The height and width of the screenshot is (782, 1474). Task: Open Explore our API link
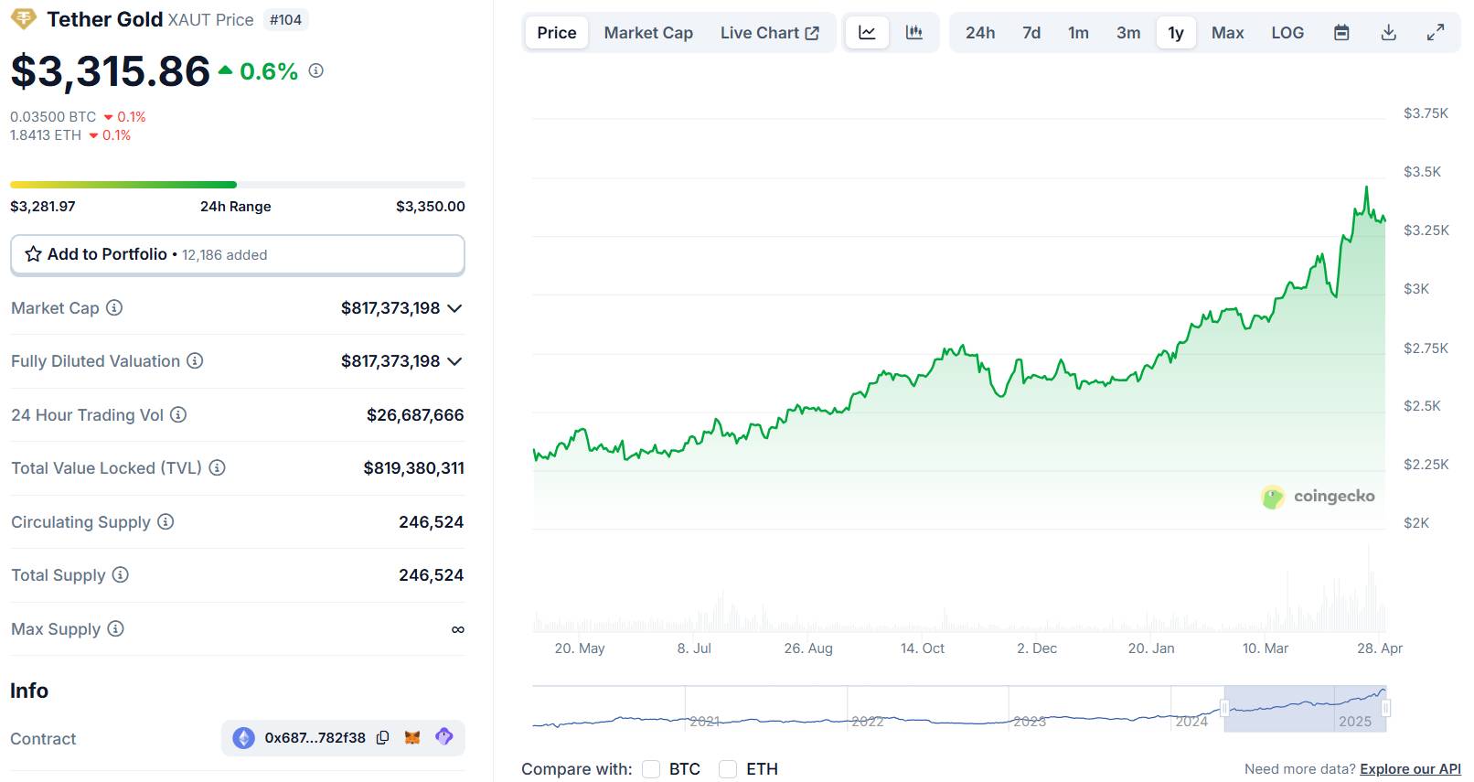click(1410, 769)
